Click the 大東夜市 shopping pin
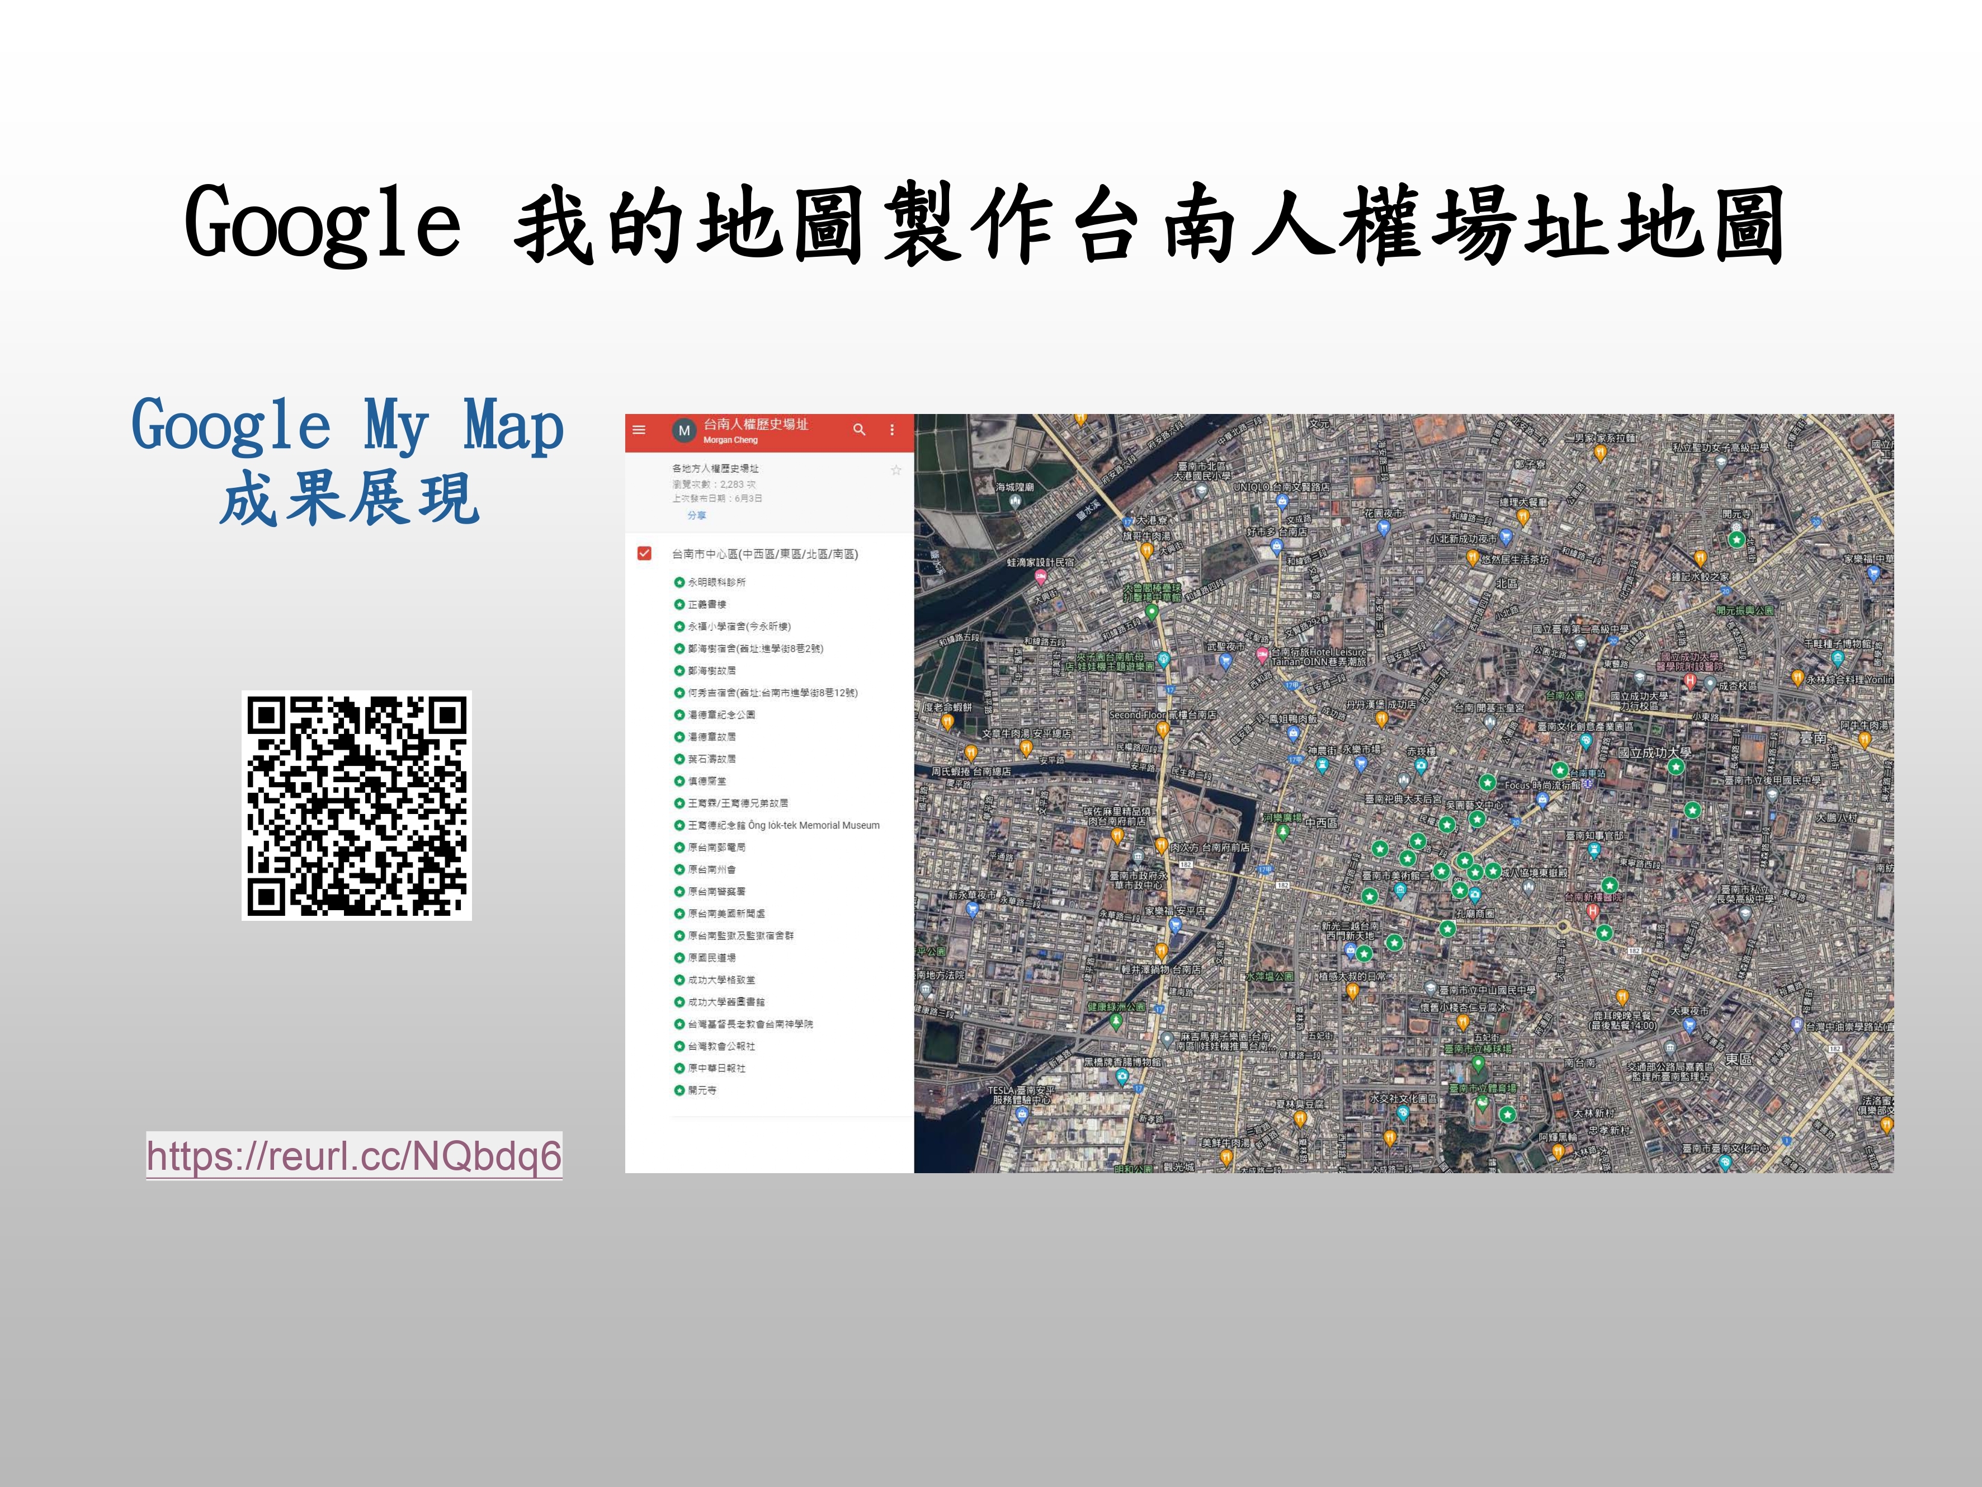Image resolution: width=1982 pixels, height=1487 pixels. (x=1689, y=1026)
